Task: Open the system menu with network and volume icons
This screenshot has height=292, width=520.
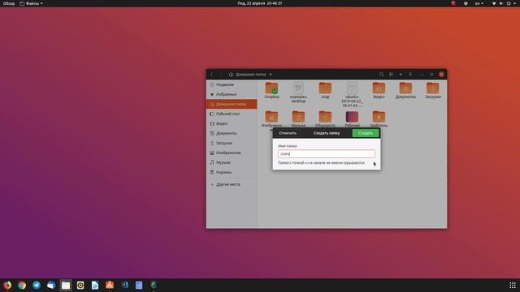Action: click(505, 3)
